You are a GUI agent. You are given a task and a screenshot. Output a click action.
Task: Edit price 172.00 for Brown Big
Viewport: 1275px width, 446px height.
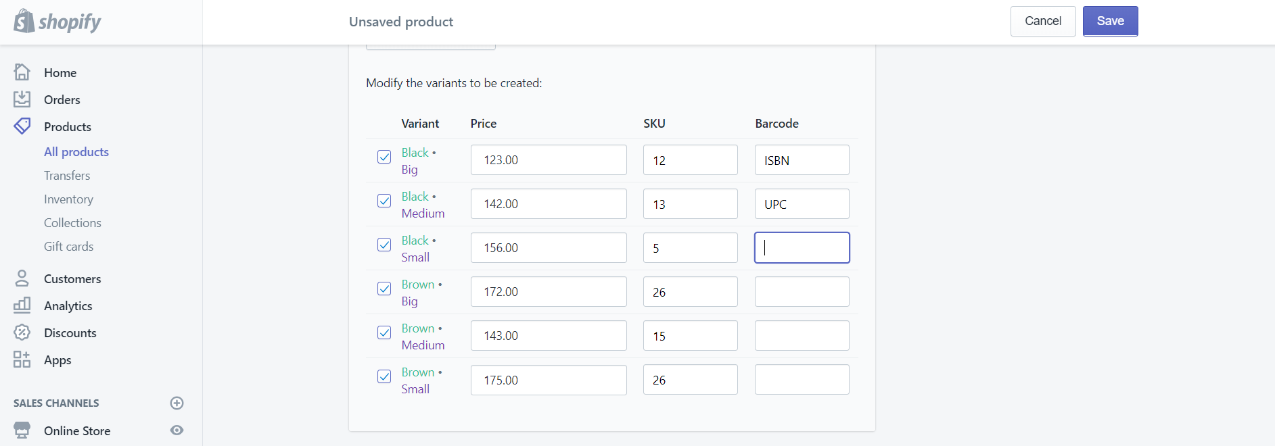click(549, 292)
